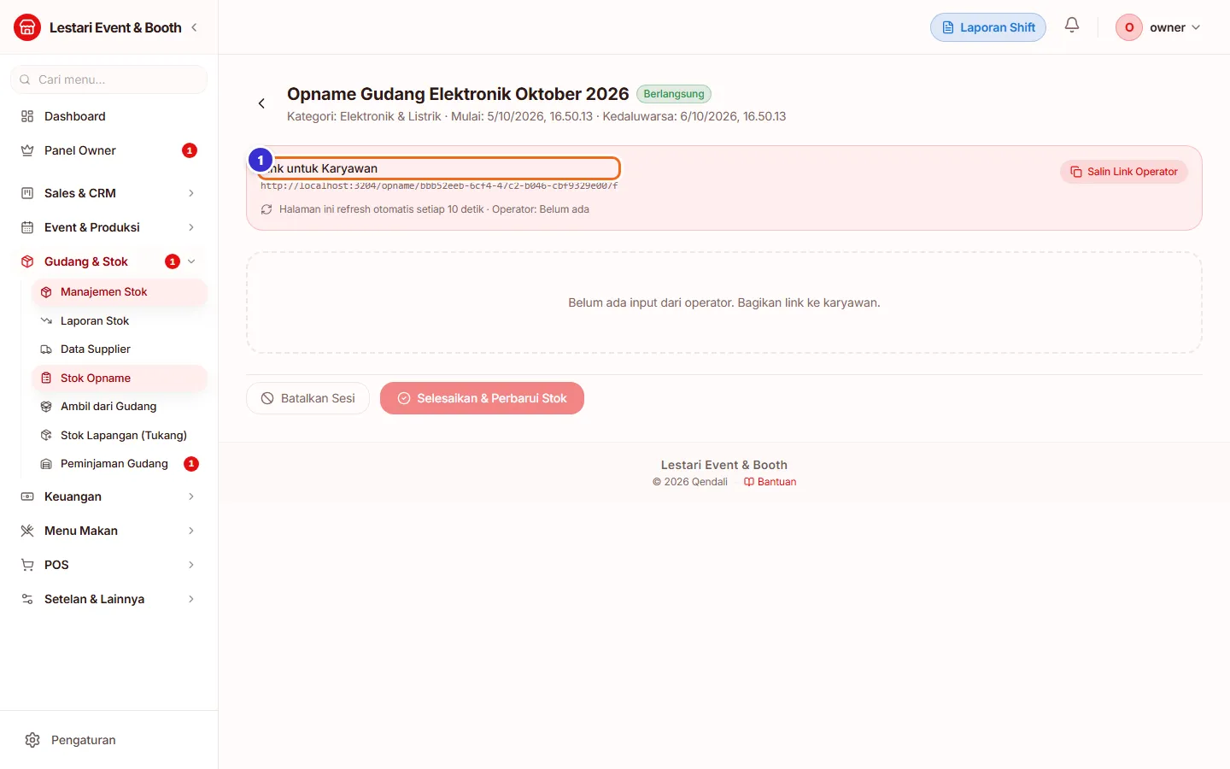Click the Stok Opname clipboard icon

click(x=46, y=379)
